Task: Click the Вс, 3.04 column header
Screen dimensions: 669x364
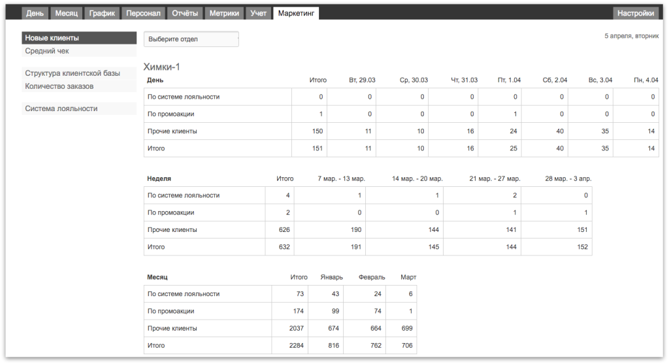Action: [600, 80]
